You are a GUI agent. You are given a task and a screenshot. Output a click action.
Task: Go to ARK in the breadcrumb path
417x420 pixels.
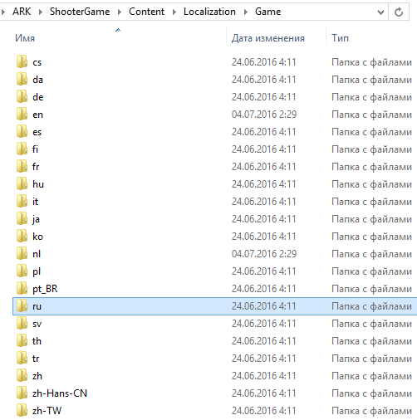22,12
